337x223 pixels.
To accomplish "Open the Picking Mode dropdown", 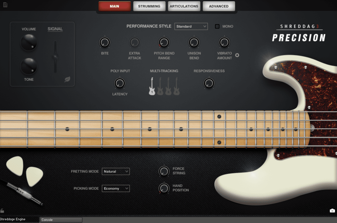I will (x=116, y=188).
